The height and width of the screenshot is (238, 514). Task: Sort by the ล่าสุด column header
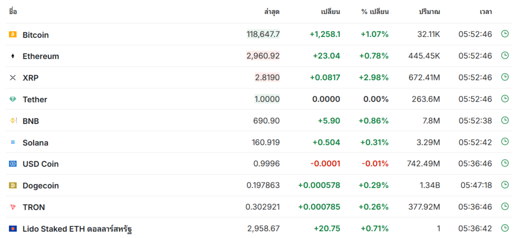pos(272,12)
